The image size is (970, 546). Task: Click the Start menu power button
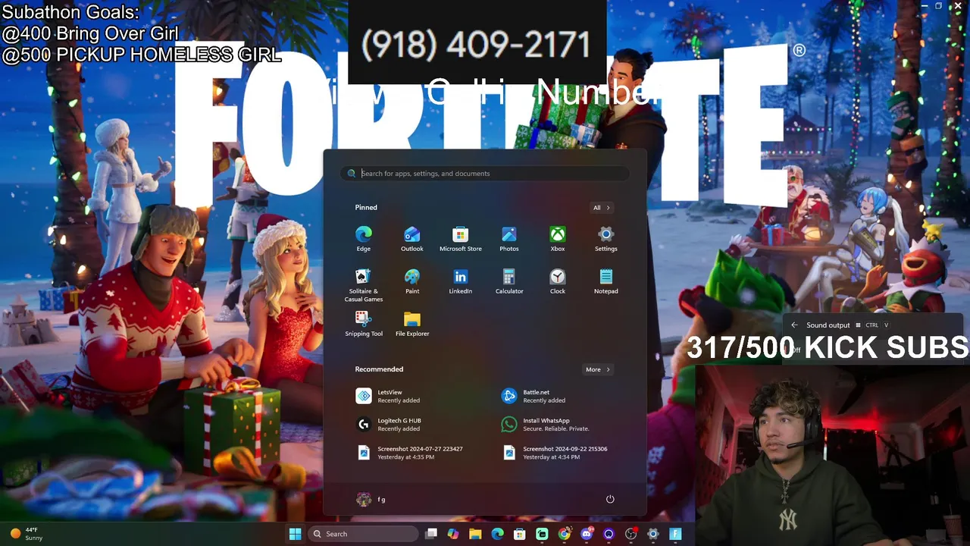[610, 499]
